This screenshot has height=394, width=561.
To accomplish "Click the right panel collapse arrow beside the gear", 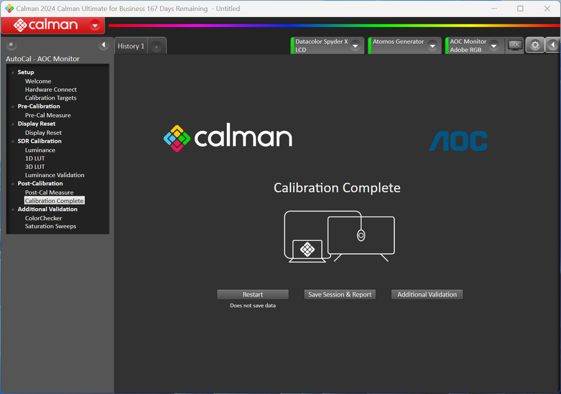I will pyautogui.click(x=553, y=45).
